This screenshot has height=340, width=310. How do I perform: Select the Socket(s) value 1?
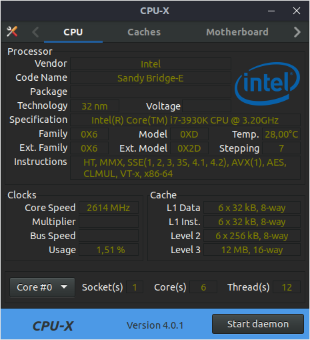point(135,287)
